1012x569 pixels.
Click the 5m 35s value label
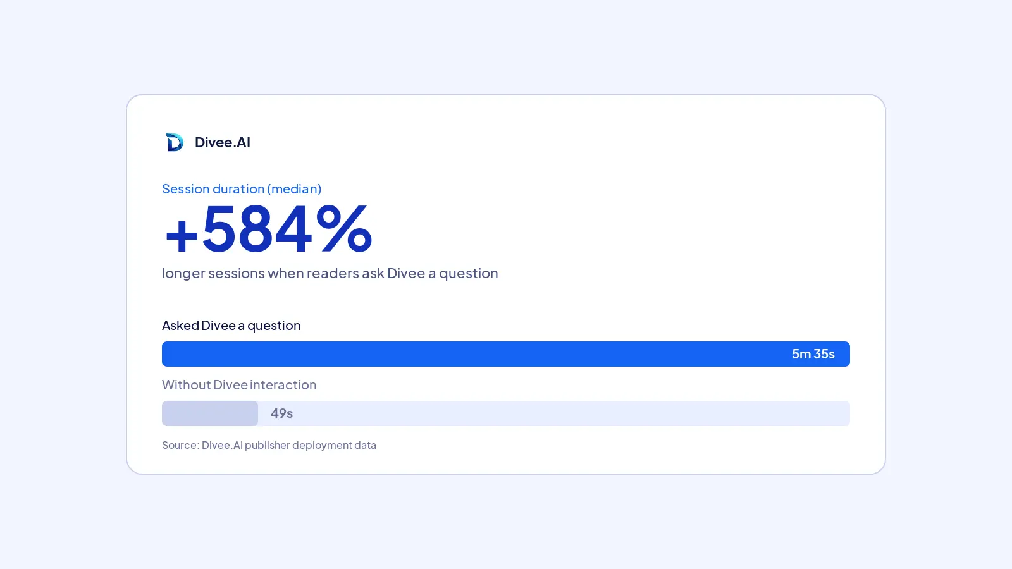click(813, 354)
